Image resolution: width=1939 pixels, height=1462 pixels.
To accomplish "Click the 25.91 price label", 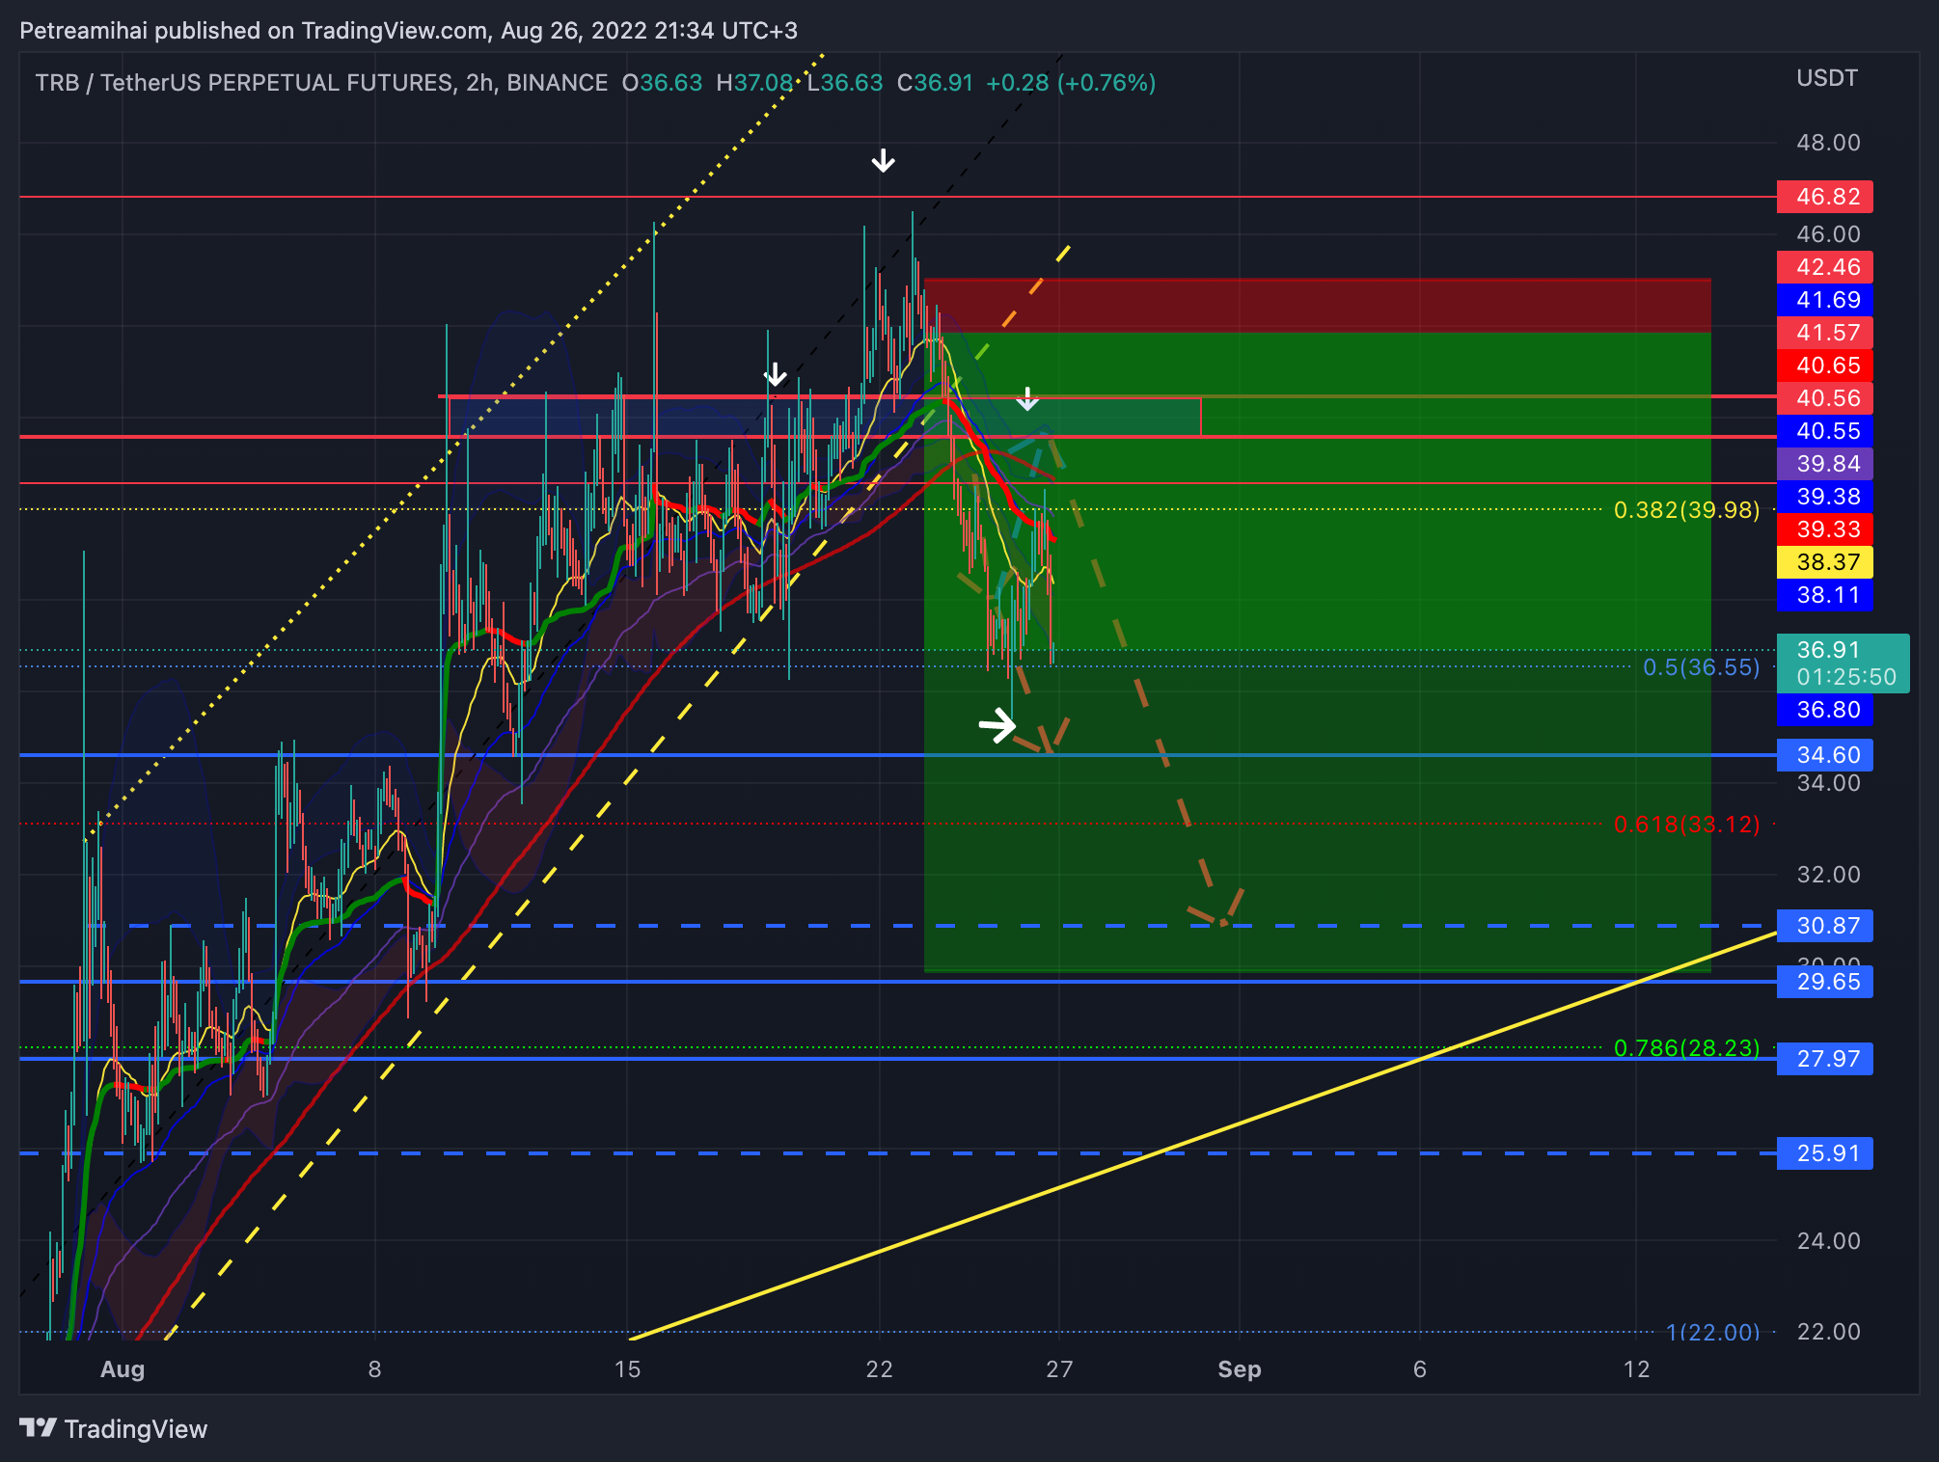I will pyautogui.click(x=1824, y=1153).
